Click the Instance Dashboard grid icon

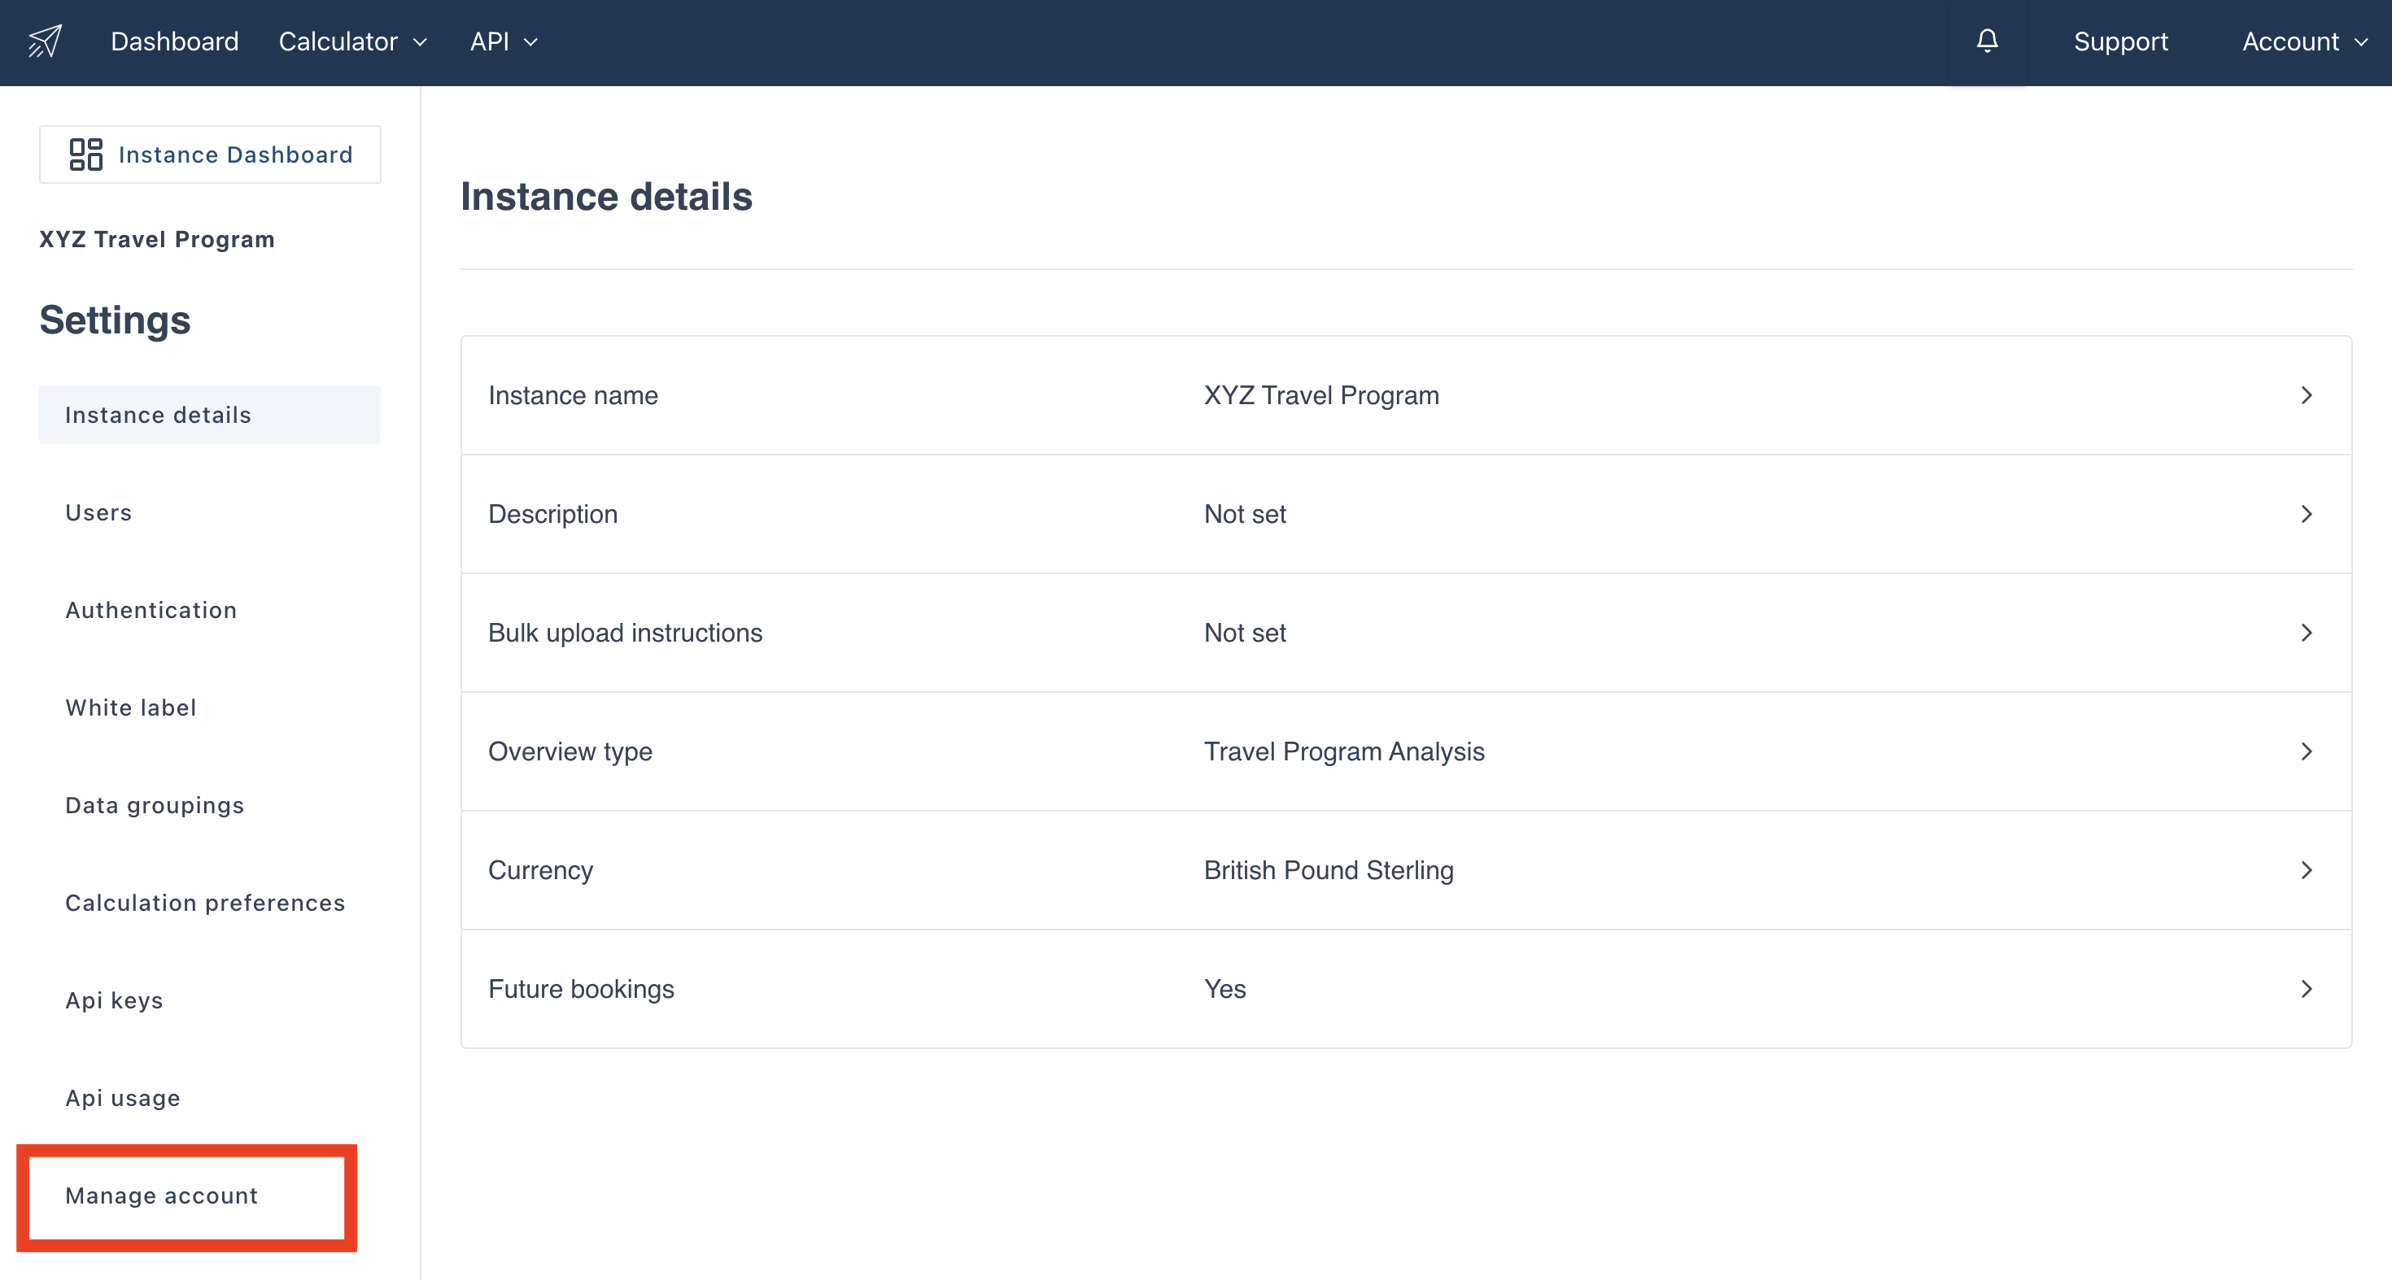tap(85, 154)
